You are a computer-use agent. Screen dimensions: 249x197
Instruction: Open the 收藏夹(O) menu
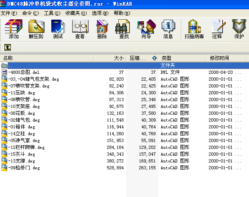[x=76, y=13]
